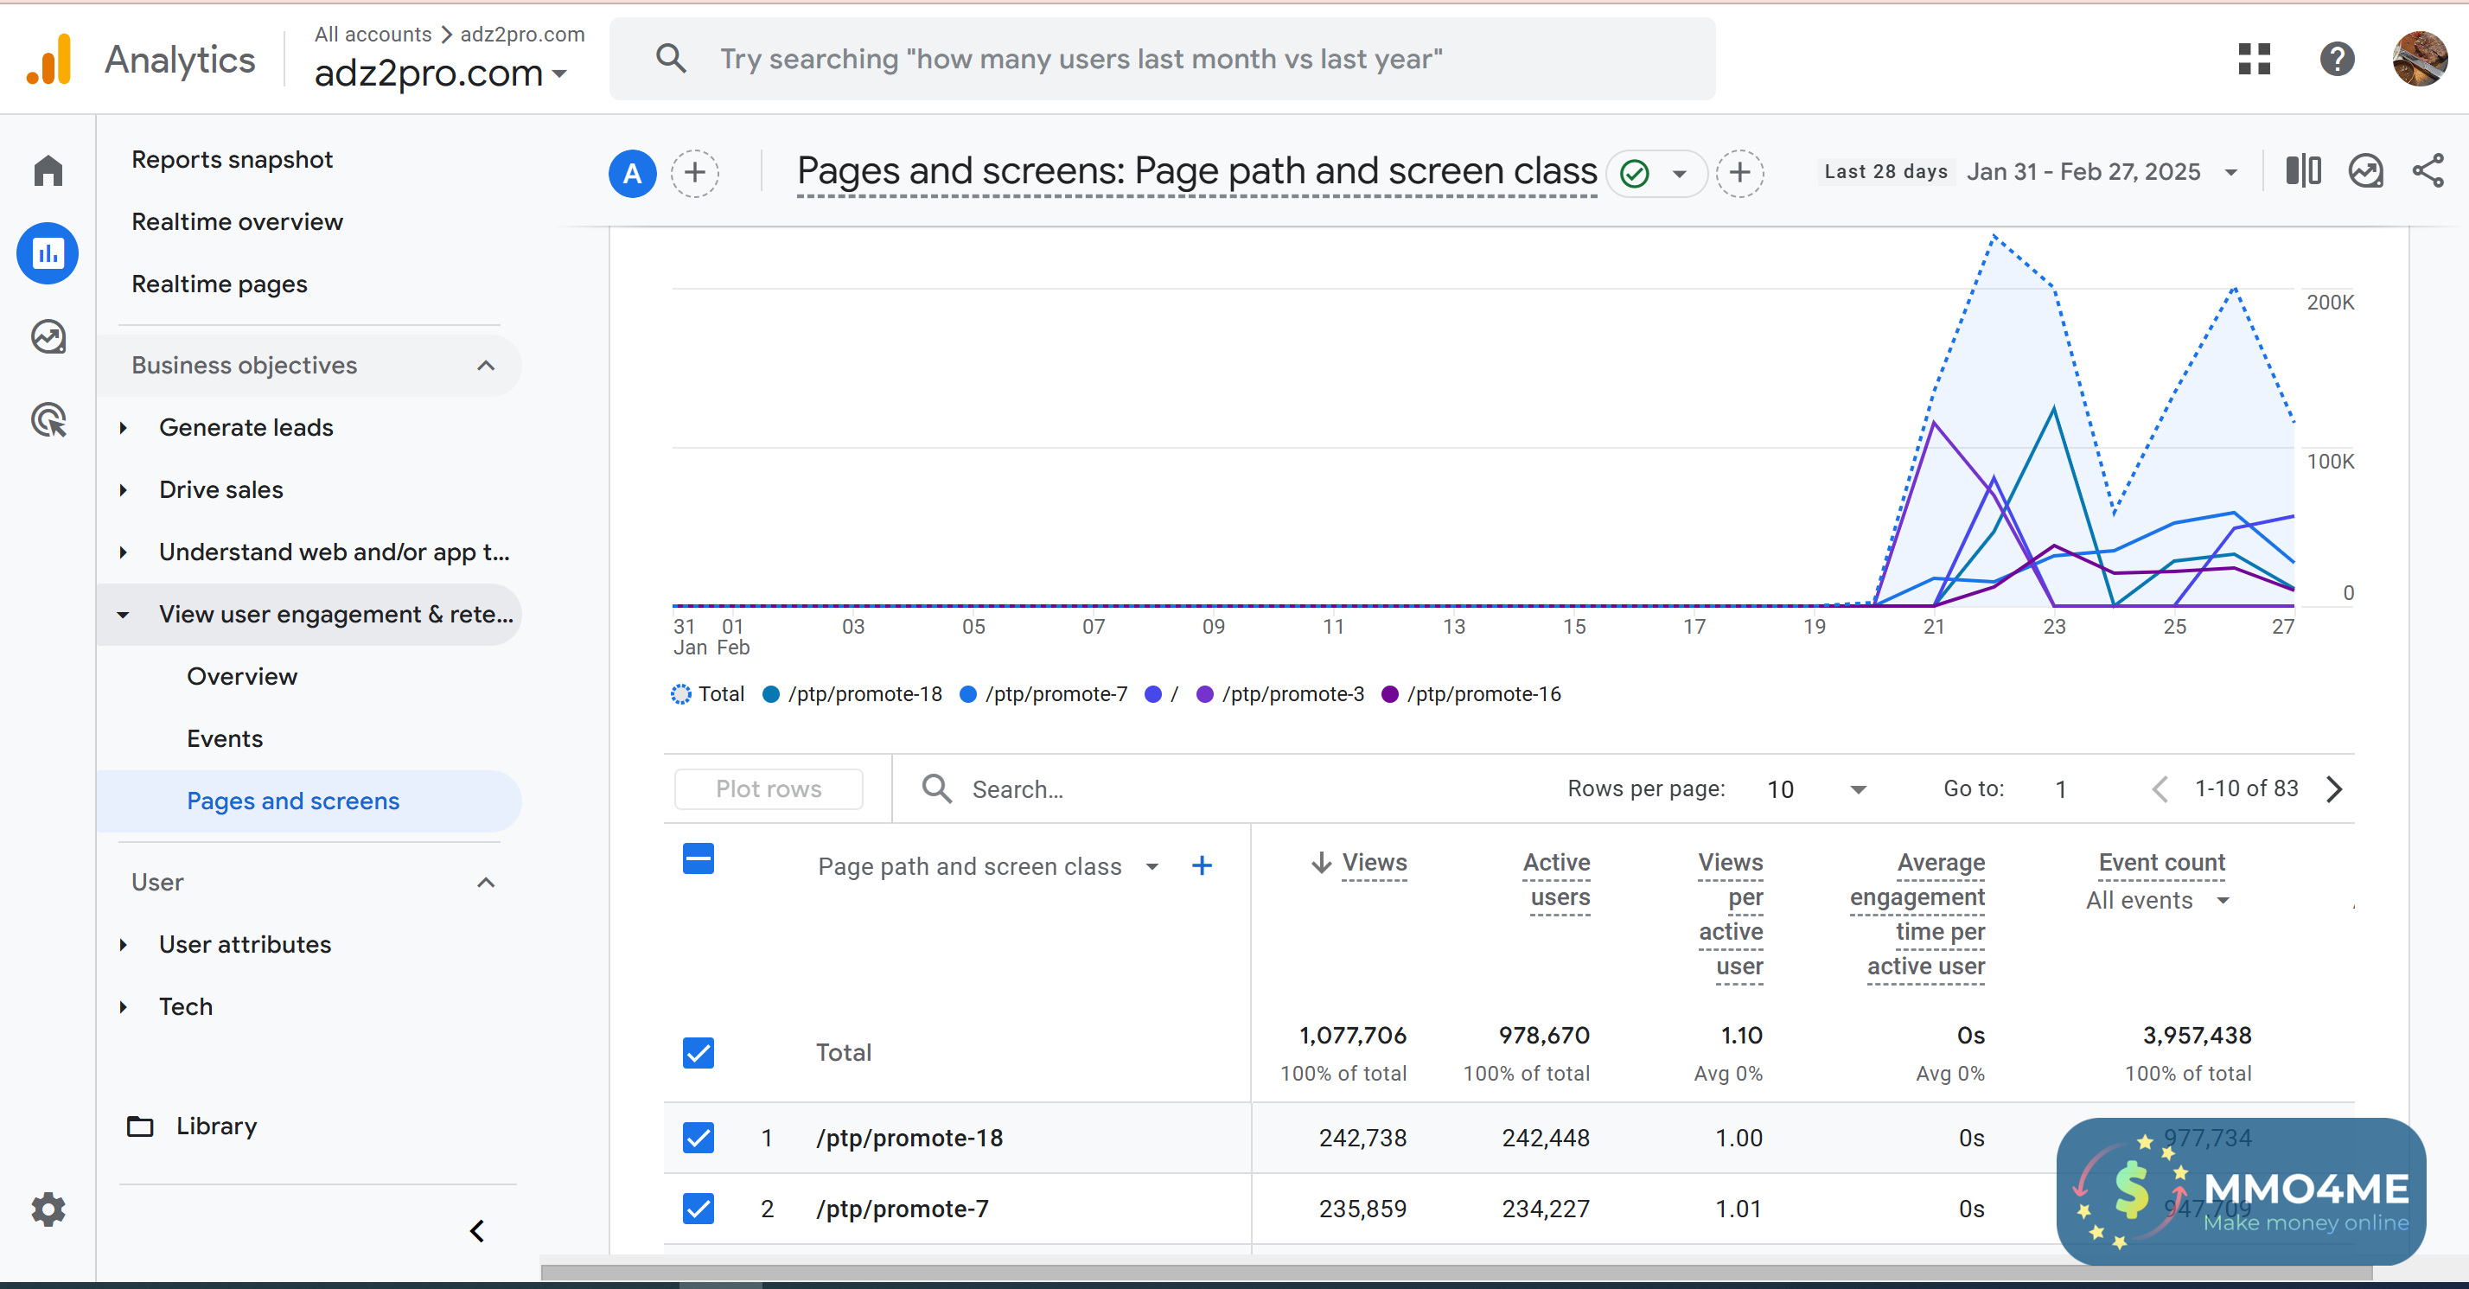
Task: Click the edit comparisons columns icon
Action: [x=2303, y=171]
